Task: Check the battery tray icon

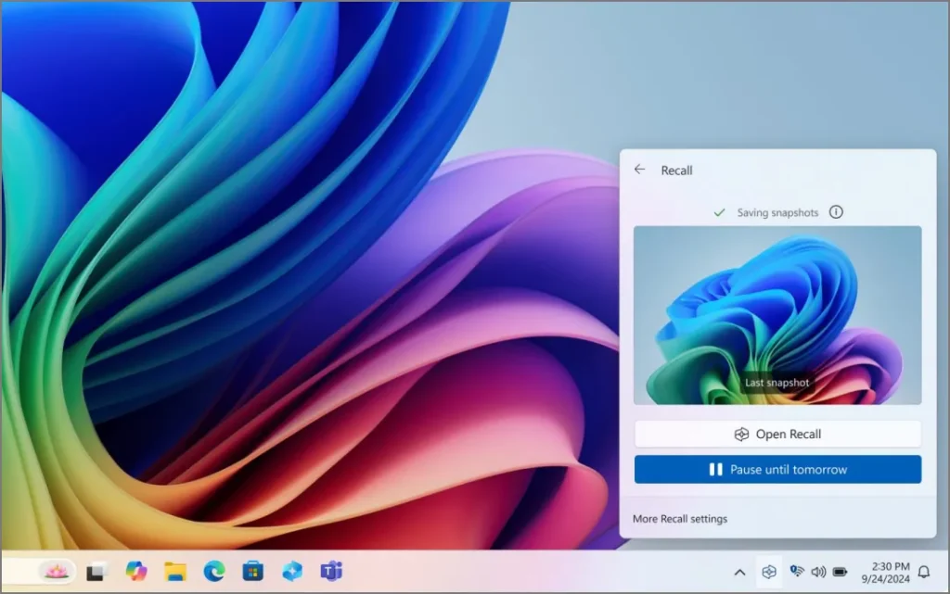Action: (x=841, y=572)
